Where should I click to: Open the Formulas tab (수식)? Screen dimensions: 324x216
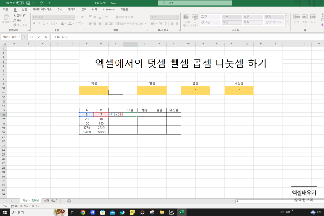pos(60,10)
